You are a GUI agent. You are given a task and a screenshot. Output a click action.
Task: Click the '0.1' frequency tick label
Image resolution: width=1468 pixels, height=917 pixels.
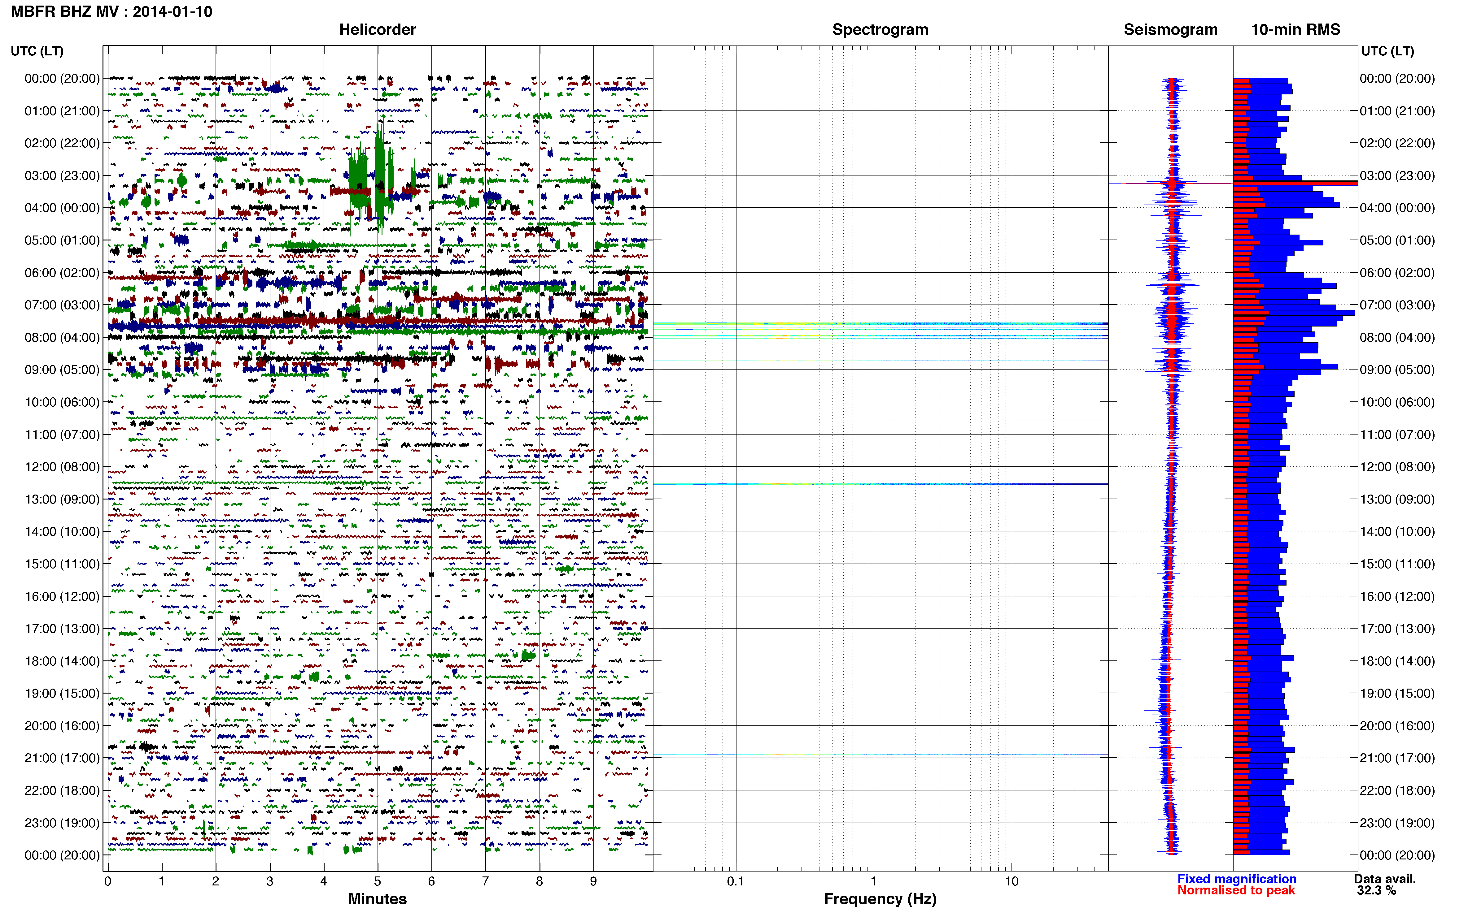(x=736, y=881)
